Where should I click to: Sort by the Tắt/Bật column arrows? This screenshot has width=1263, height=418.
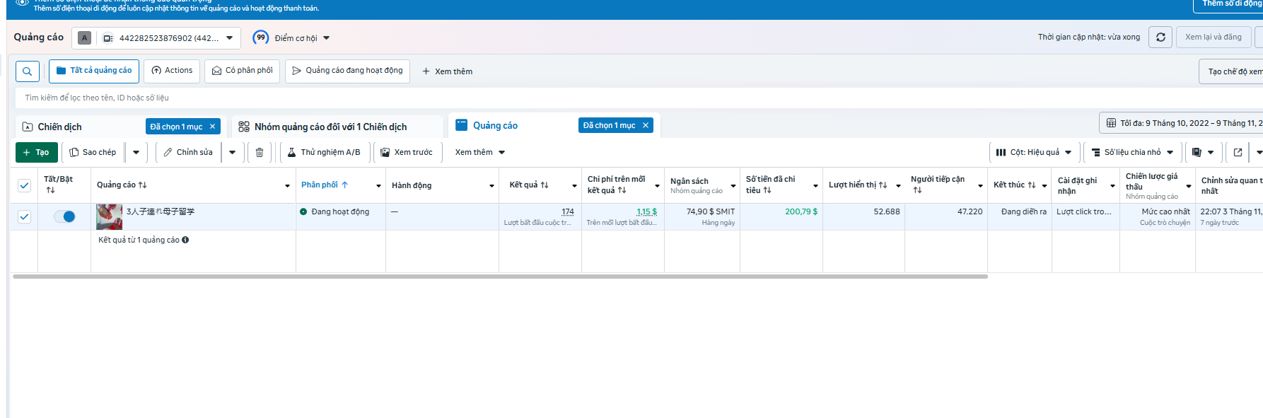click(50, 190)
